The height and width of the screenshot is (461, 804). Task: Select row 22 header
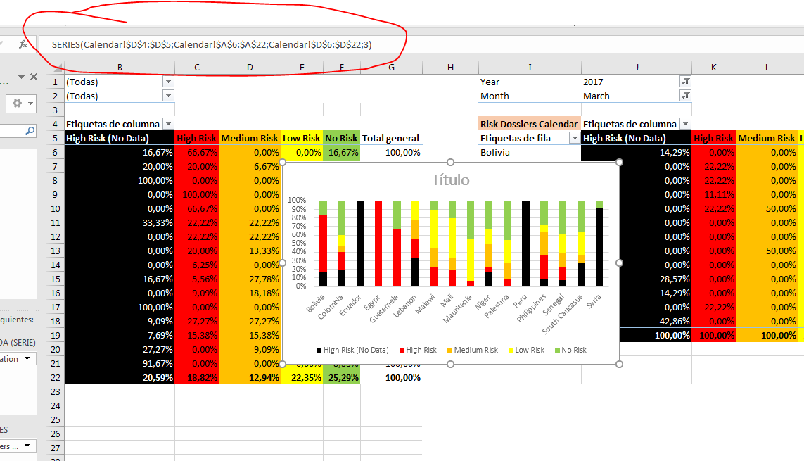(x=56, y=377)
